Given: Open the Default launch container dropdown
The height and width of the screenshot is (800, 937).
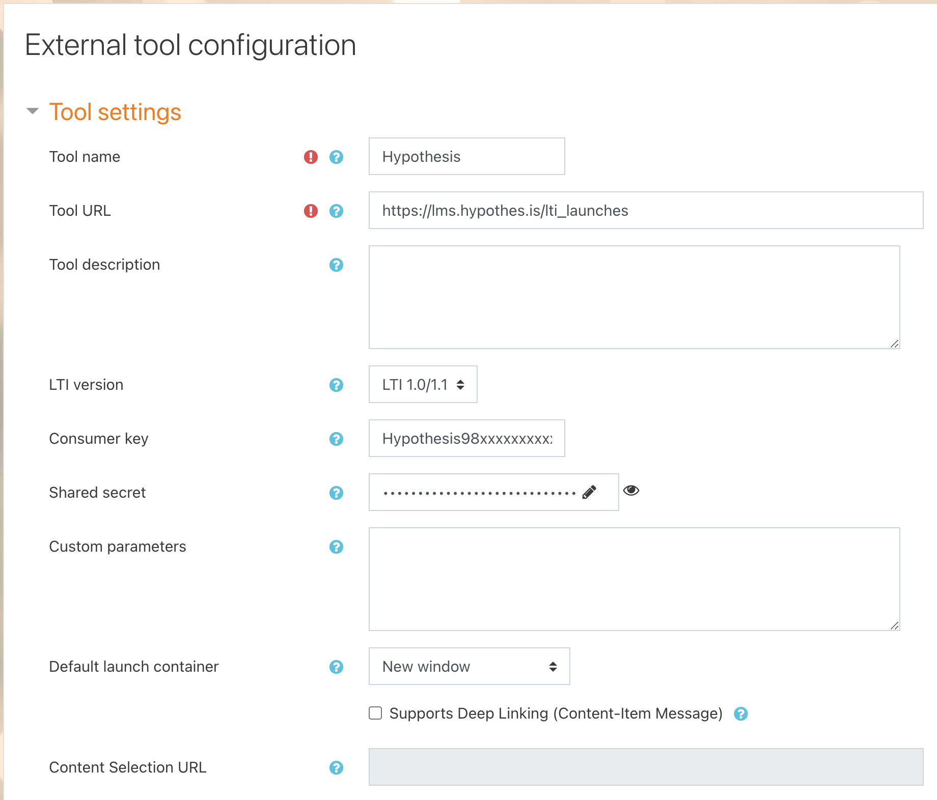Looking at the screenshot, I should coord(468,667).
